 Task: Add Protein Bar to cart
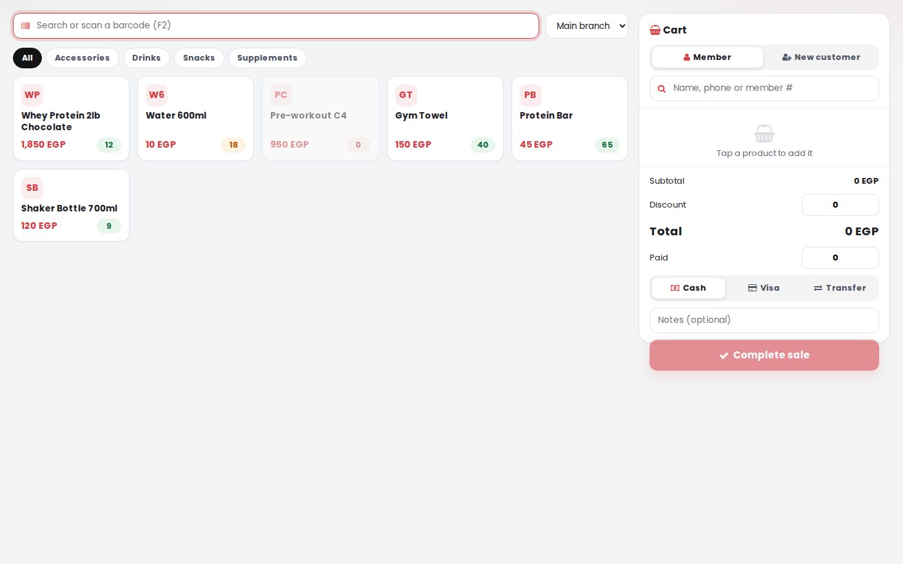[570, 119]
